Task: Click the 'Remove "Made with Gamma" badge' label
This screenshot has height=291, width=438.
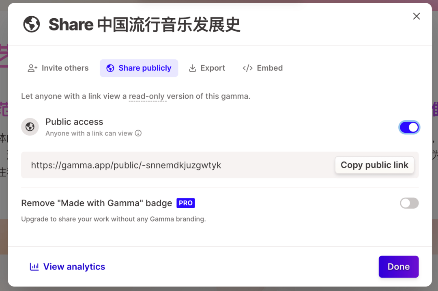Action: click(x=97, y=203)
